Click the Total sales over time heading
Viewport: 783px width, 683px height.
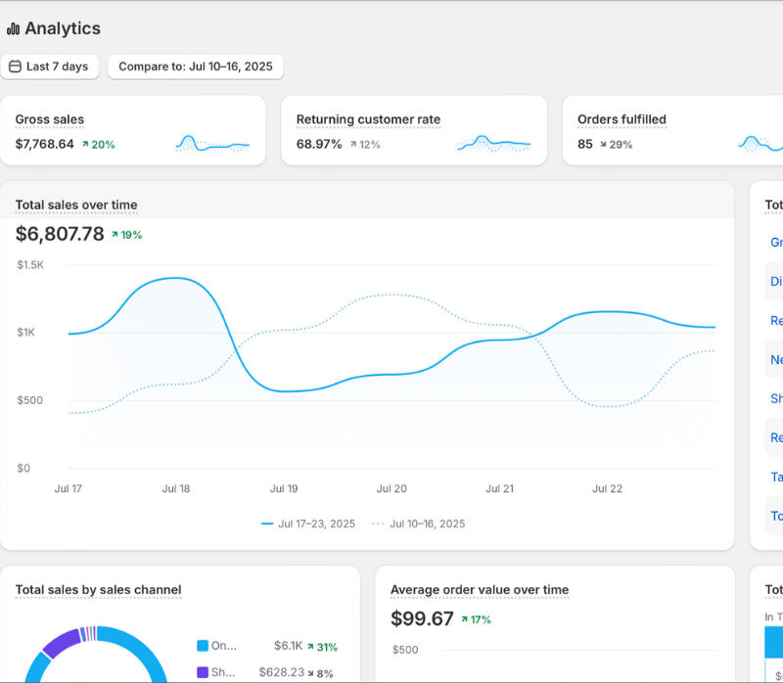pos(76,205)
